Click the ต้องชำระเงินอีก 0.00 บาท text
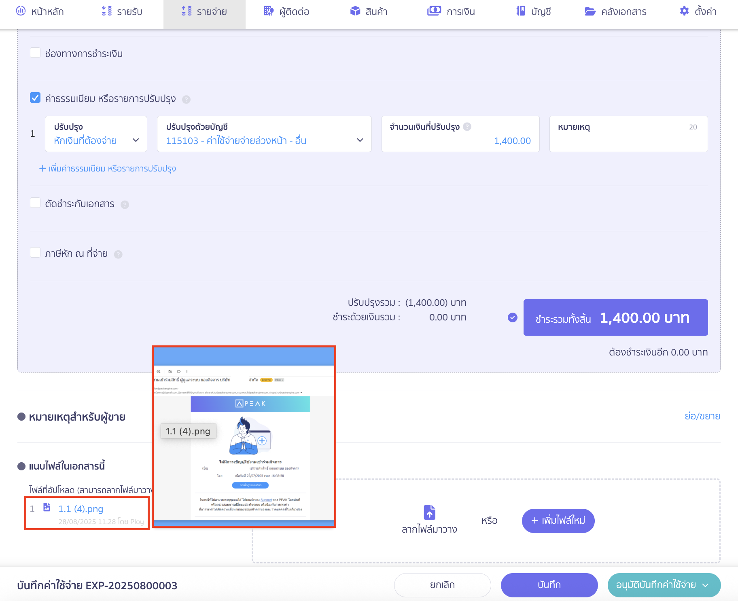 pyautogui.click(x=658, y=352)
